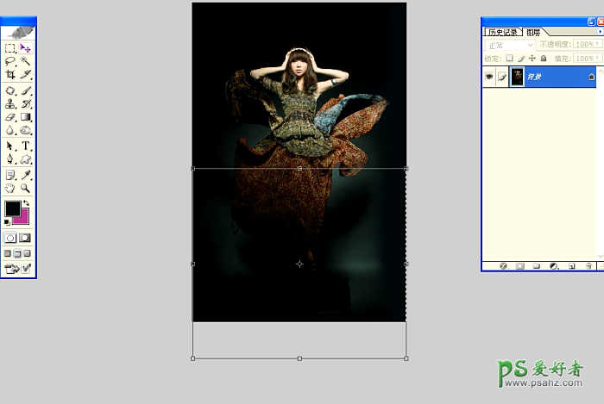Pick the Magic Wand tool

pos(25,61)
